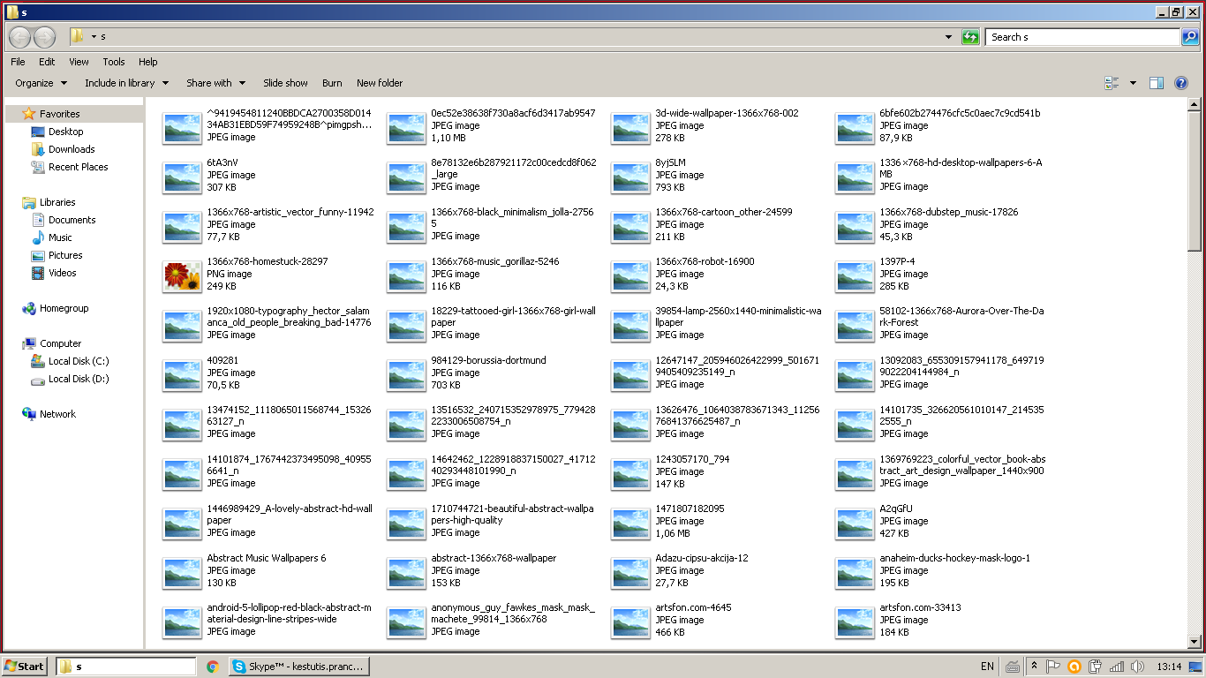The height and width of the screenshot is (678, 1206).
Task: Click the Downloads folder icon in sidebar
Action: [x=38, y=149]
